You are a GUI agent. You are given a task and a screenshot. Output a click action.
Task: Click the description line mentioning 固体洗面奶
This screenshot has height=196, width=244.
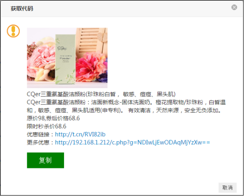(126, 102)
